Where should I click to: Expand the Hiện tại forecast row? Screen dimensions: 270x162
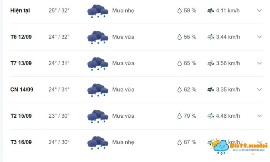(x=259, y=11)
